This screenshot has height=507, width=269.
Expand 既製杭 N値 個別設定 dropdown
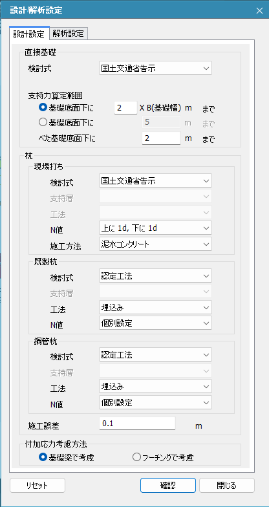[155, 323]
